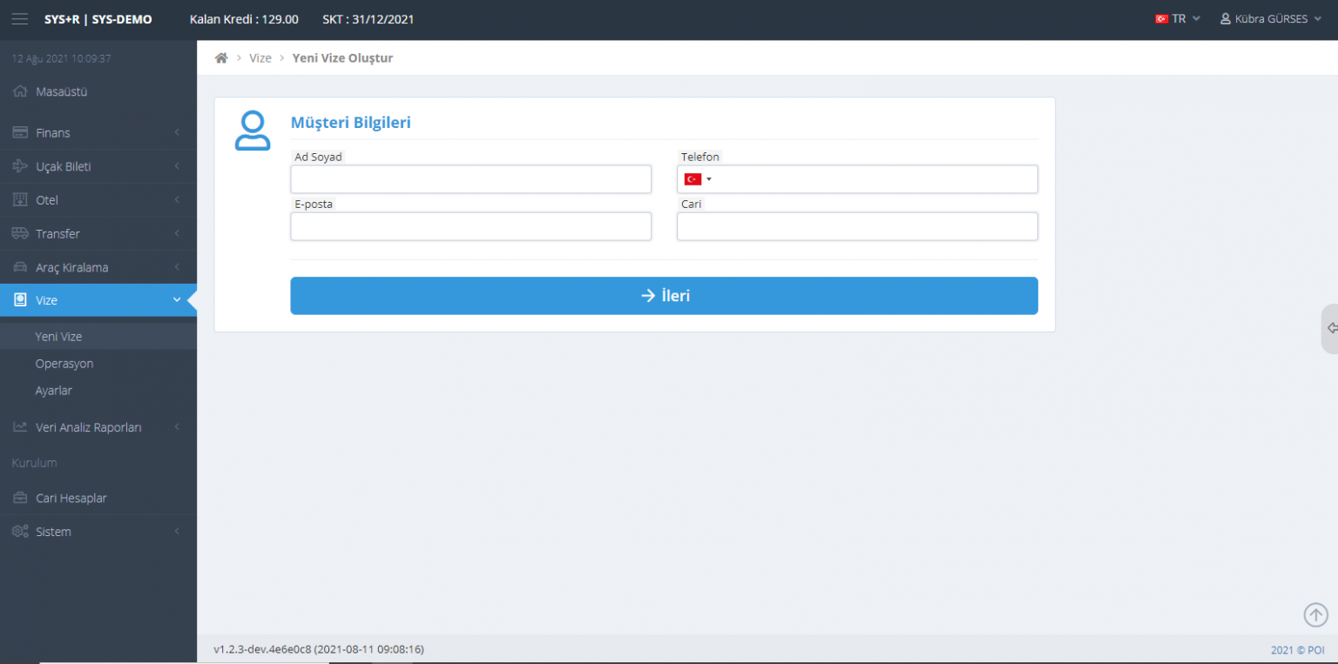Image resolution: width=1338 pixels, height=664 pixels.
Task: Expand the Araç Kiralama menu chevron
Action: click(x=177, y=267)
